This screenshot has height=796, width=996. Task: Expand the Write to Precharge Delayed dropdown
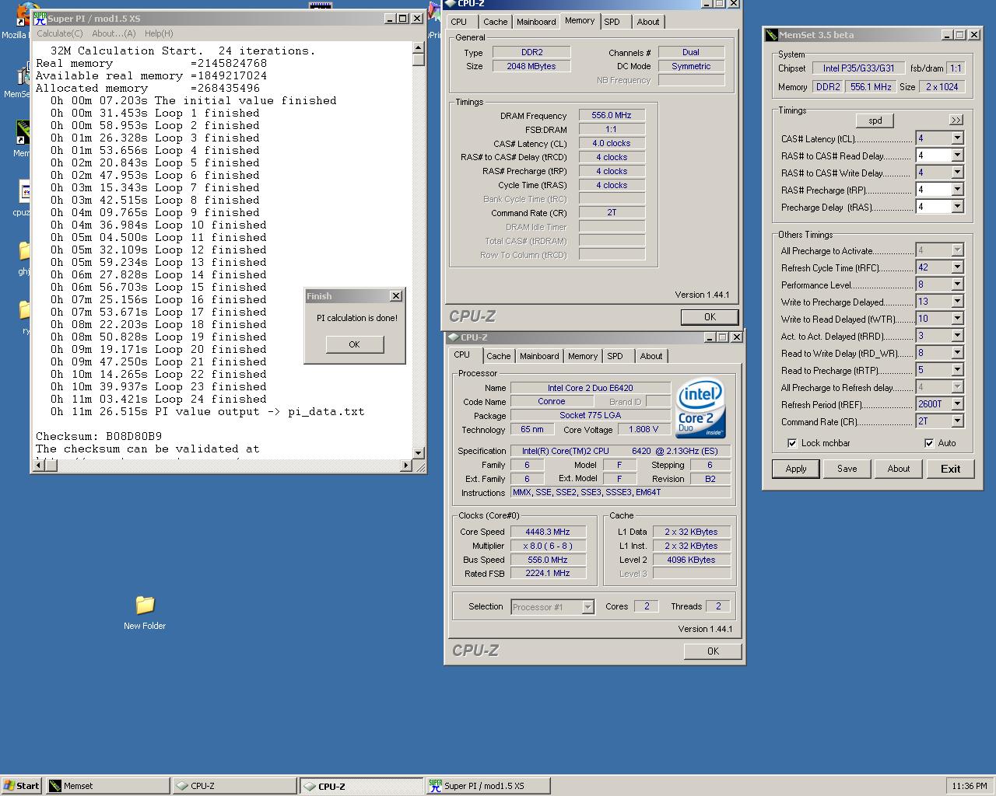957,302
